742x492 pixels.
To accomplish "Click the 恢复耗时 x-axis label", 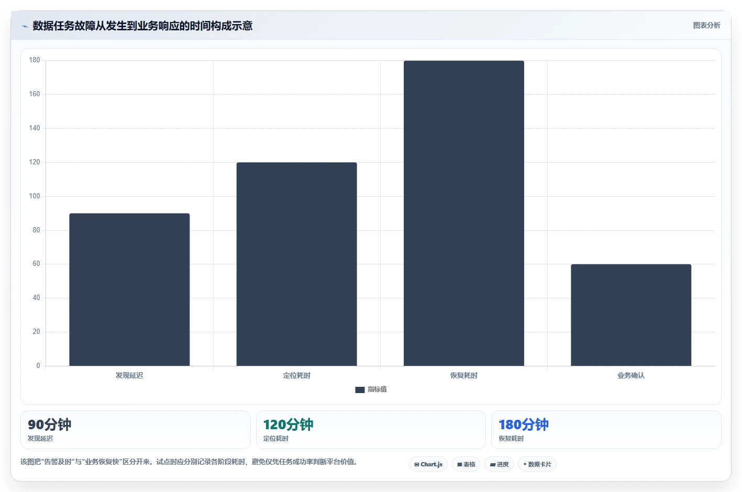I will click(463, 375).
